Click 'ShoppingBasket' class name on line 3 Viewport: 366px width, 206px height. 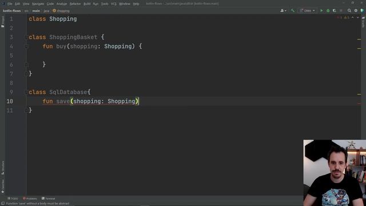pos(73,37)
